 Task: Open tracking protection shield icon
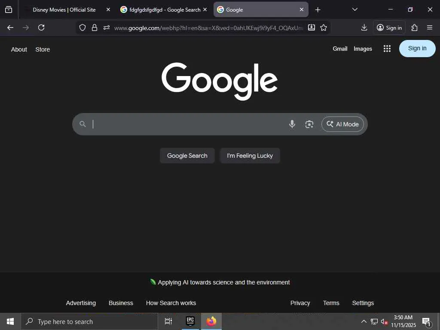pyautogui.click(x=82, y=27)
